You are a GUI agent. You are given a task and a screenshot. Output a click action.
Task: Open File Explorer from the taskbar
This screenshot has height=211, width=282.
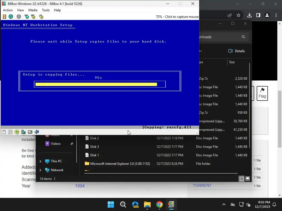(x=147, y=204)
